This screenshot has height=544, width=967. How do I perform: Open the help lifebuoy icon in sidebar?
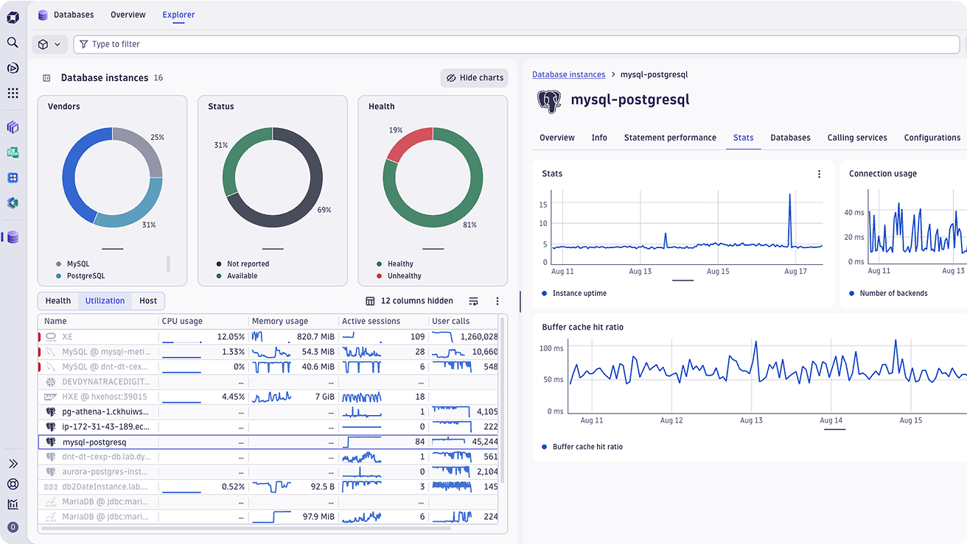point(13,484)
